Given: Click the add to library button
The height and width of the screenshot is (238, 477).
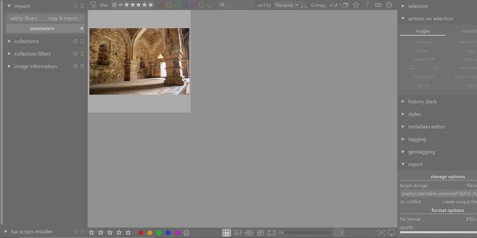Looking at the screenshot, I should click(x=25, y=18).
